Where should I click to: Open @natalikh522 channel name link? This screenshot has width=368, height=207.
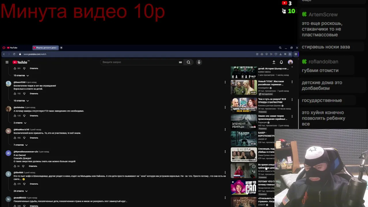(20, 198)
